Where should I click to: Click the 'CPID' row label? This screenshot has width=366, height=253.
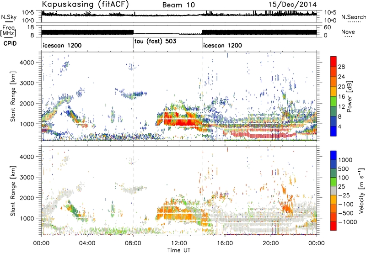point(10,43)
